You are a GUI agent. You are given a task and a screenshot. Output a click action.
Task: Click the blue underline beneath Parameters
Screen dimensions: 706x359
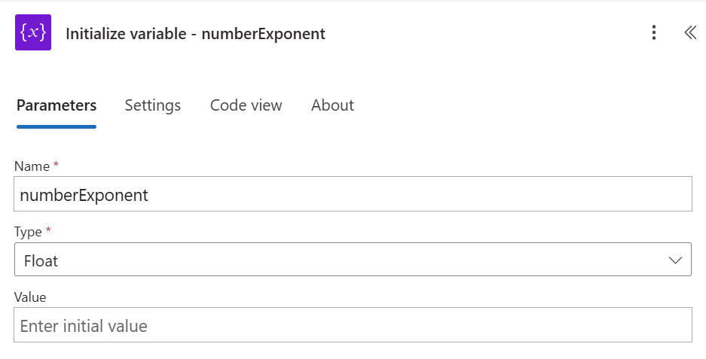[x=57, y=126]
